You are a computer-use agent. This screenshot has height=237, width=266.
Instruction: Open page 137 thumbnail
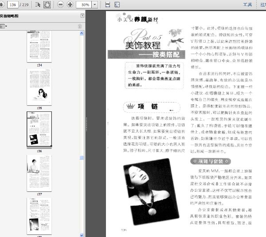pyautogui.click(x=39, y=173)
